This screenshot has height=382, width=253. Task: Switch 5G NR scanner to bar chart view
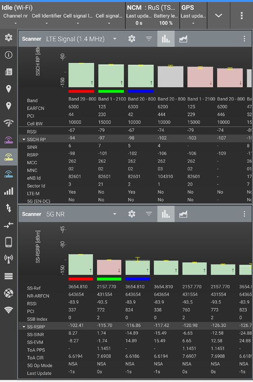(166, 214)
